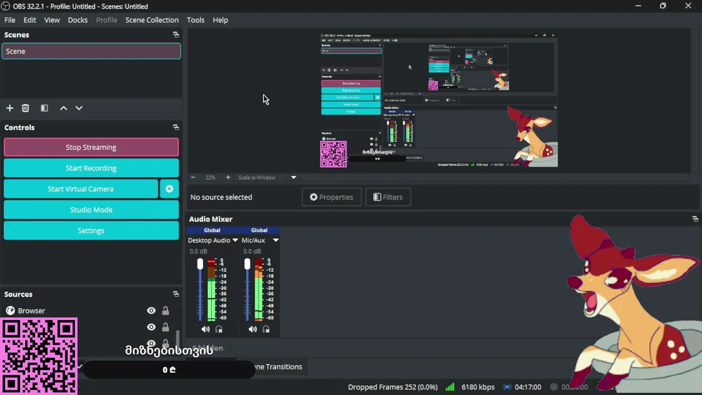Open the View menu

pyautogui.click(x=52, y=20)
